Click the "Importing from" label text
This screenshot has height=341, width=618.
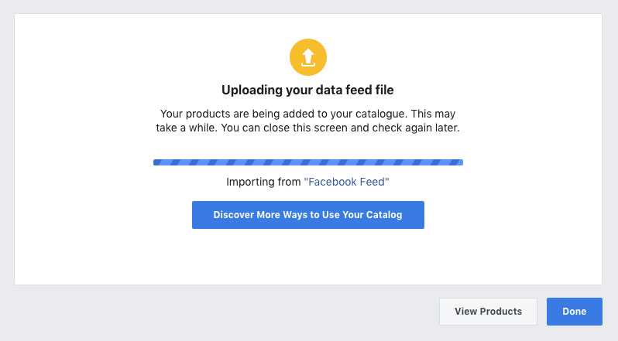tap(263, 182)
